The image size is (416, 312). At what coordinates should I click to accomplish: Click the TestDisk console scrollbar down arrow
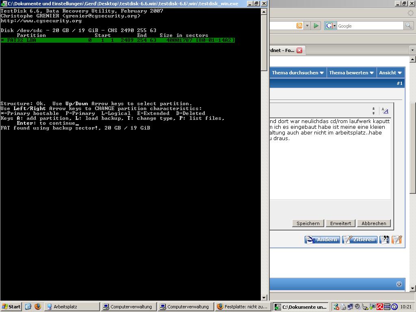coord(264,298)
